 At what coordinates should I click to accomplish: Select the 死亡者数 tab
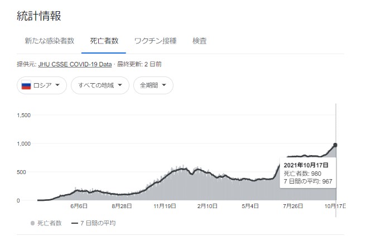pyautogui.click(x=104, y=41)
